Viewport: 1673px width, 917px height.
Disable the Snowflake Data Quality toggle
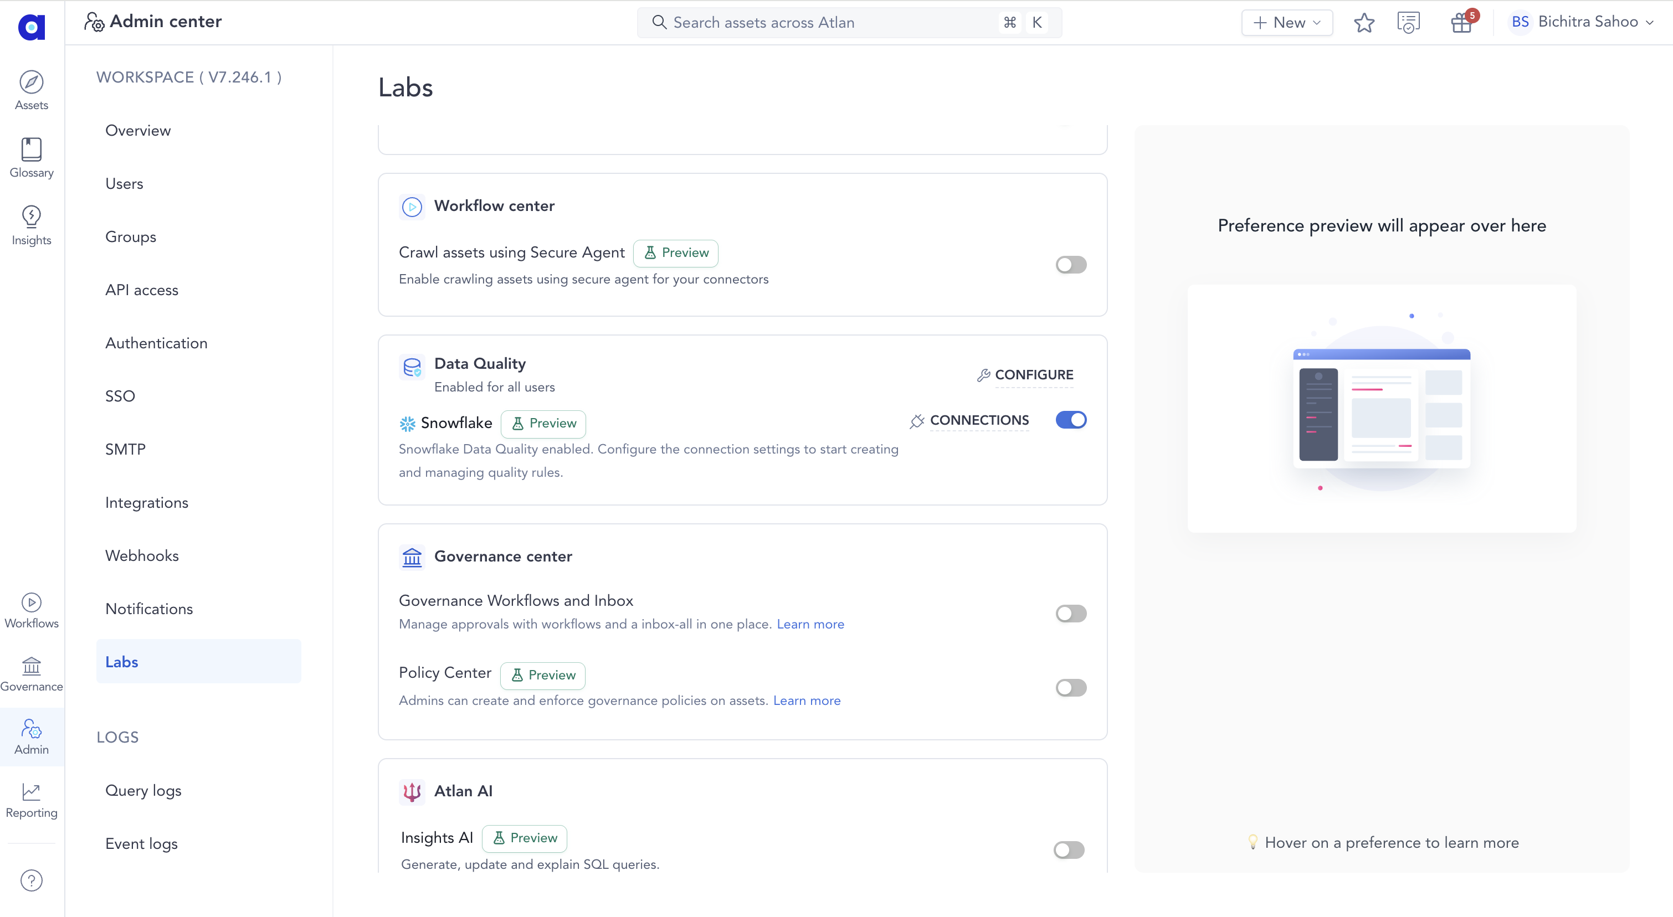(1070, 420)
